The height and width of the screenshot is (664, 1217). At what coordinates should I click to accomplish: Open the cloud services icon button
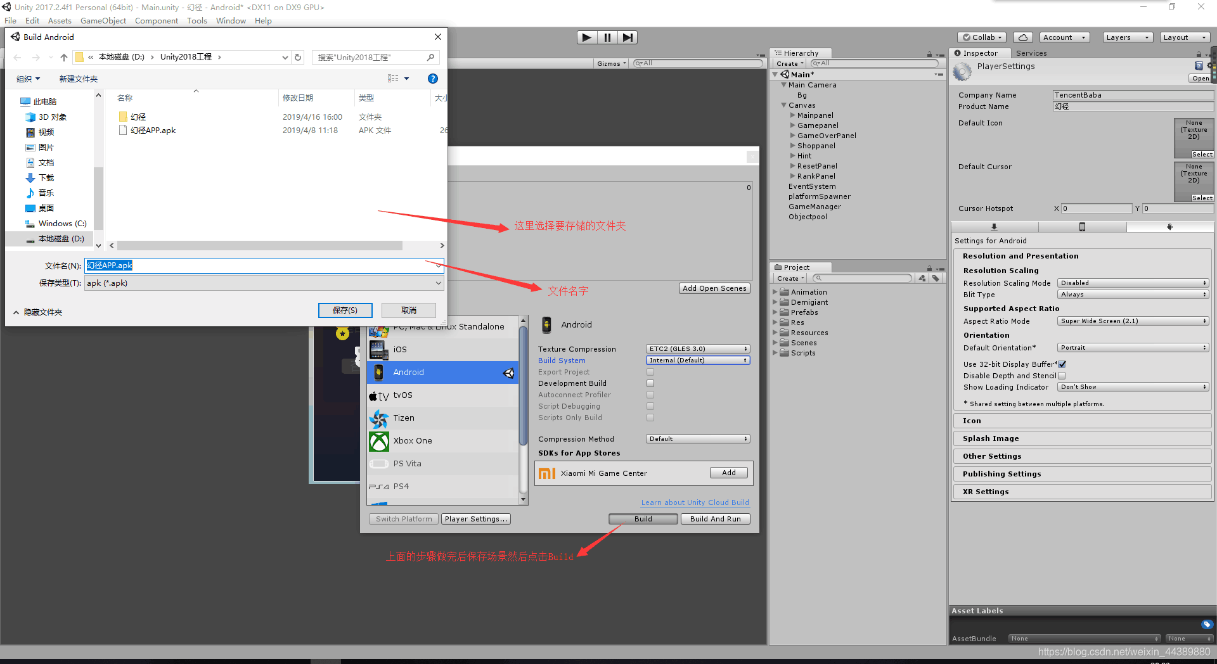(x=1022, y=37)
